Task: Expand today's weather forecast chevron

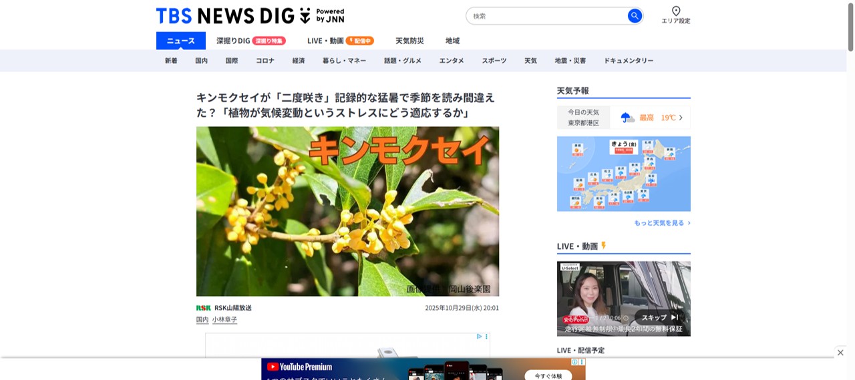Action: [x=681, y=118]
